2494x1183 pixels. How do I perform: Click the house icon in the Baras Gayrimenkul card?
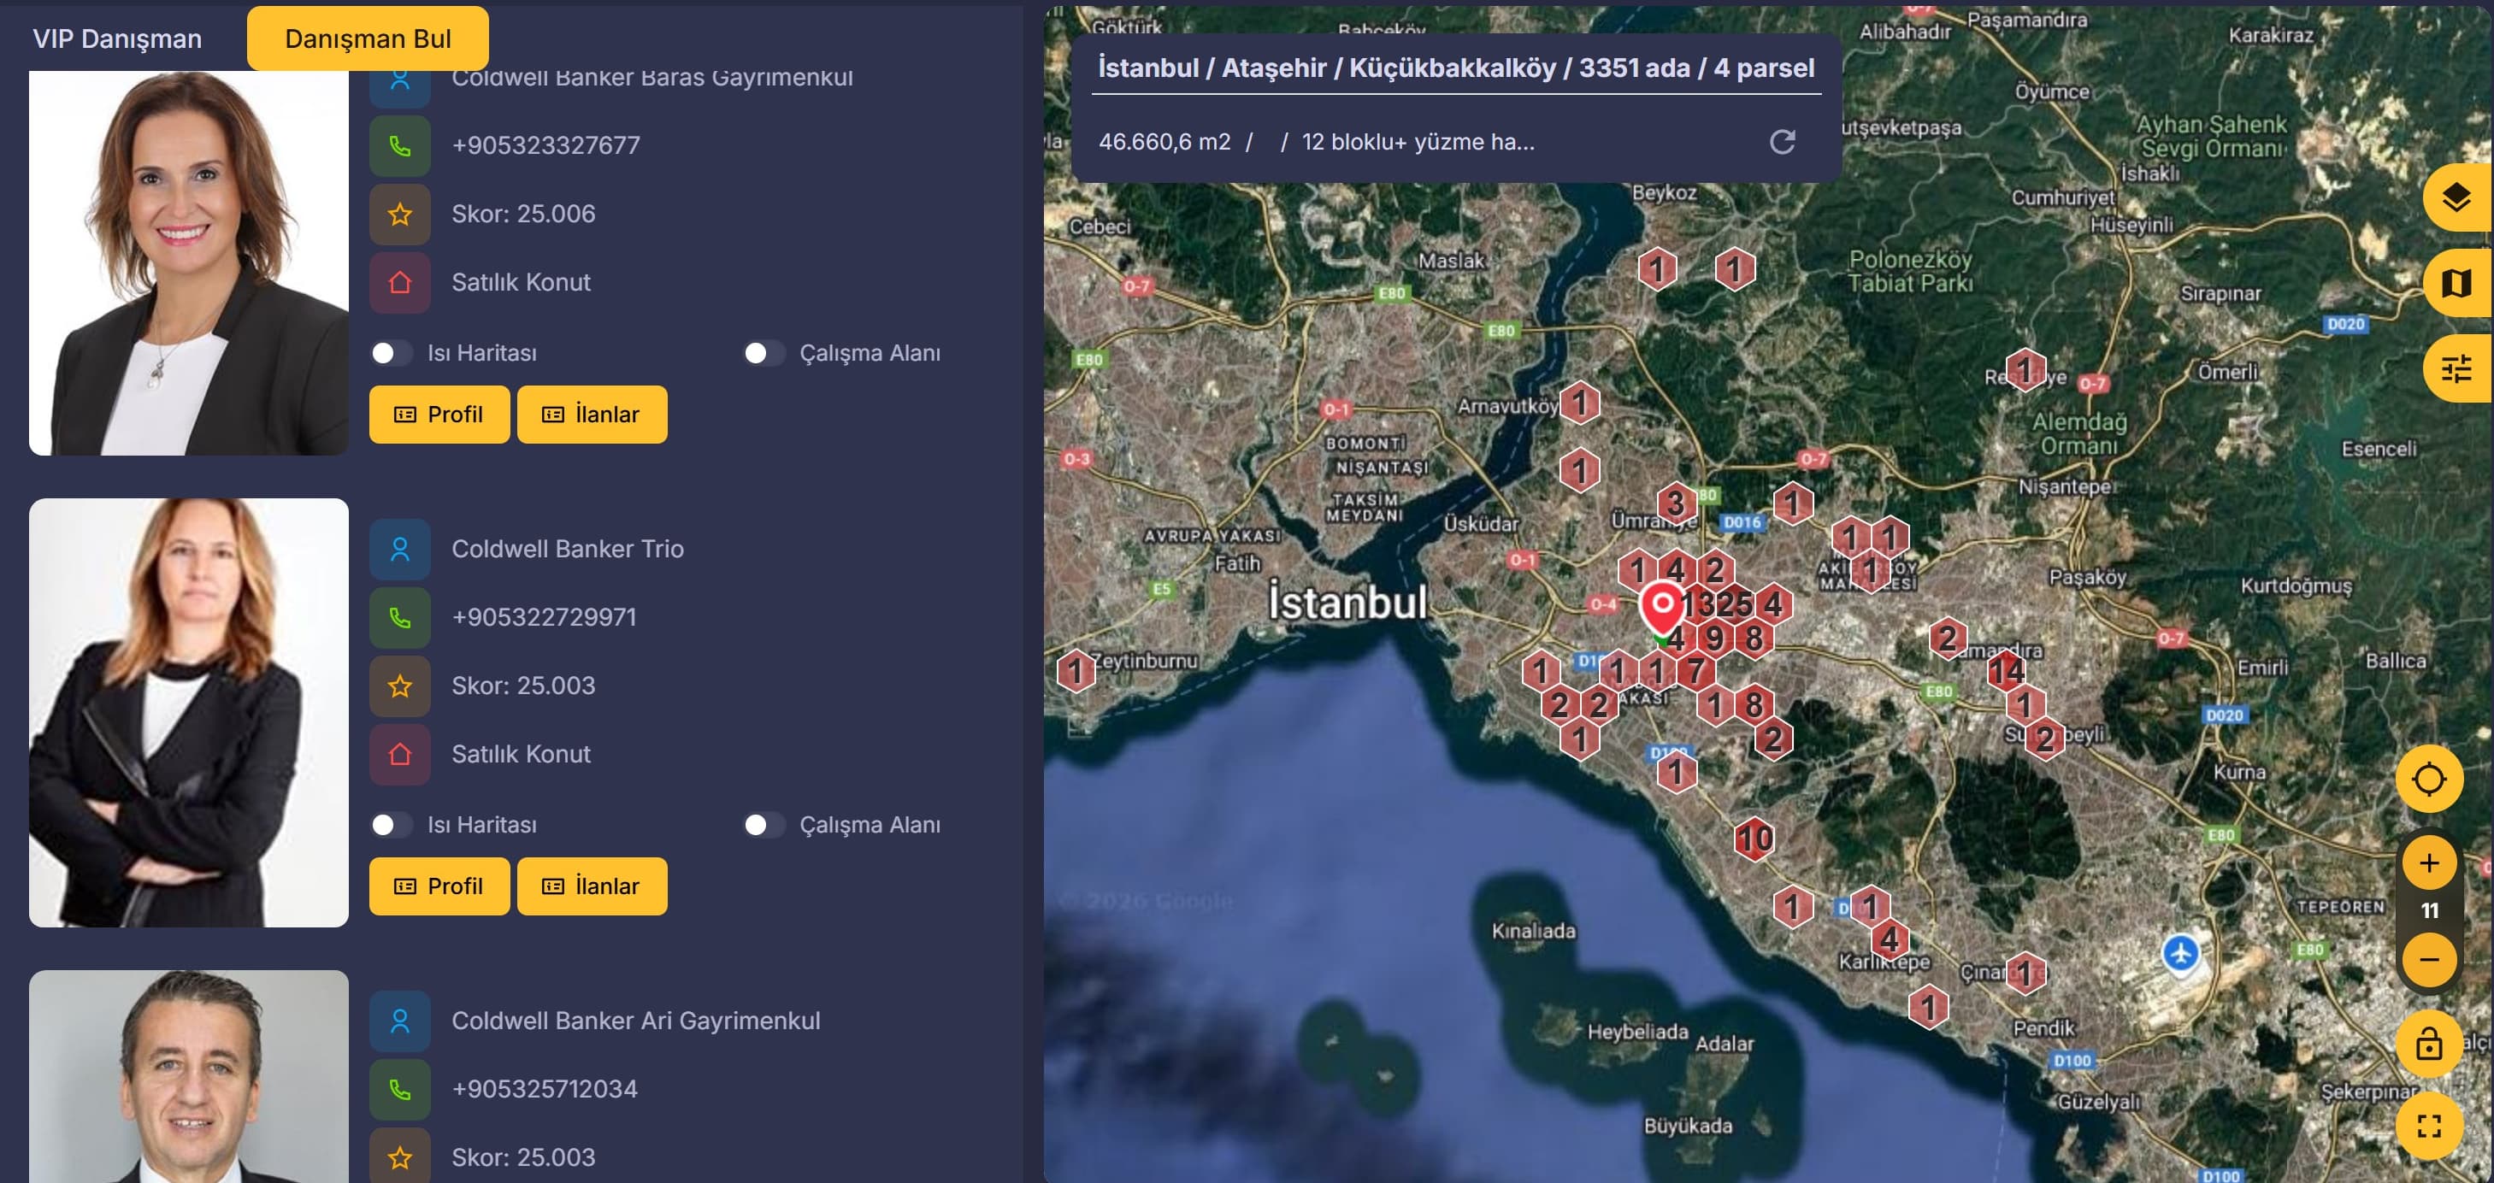400,283
